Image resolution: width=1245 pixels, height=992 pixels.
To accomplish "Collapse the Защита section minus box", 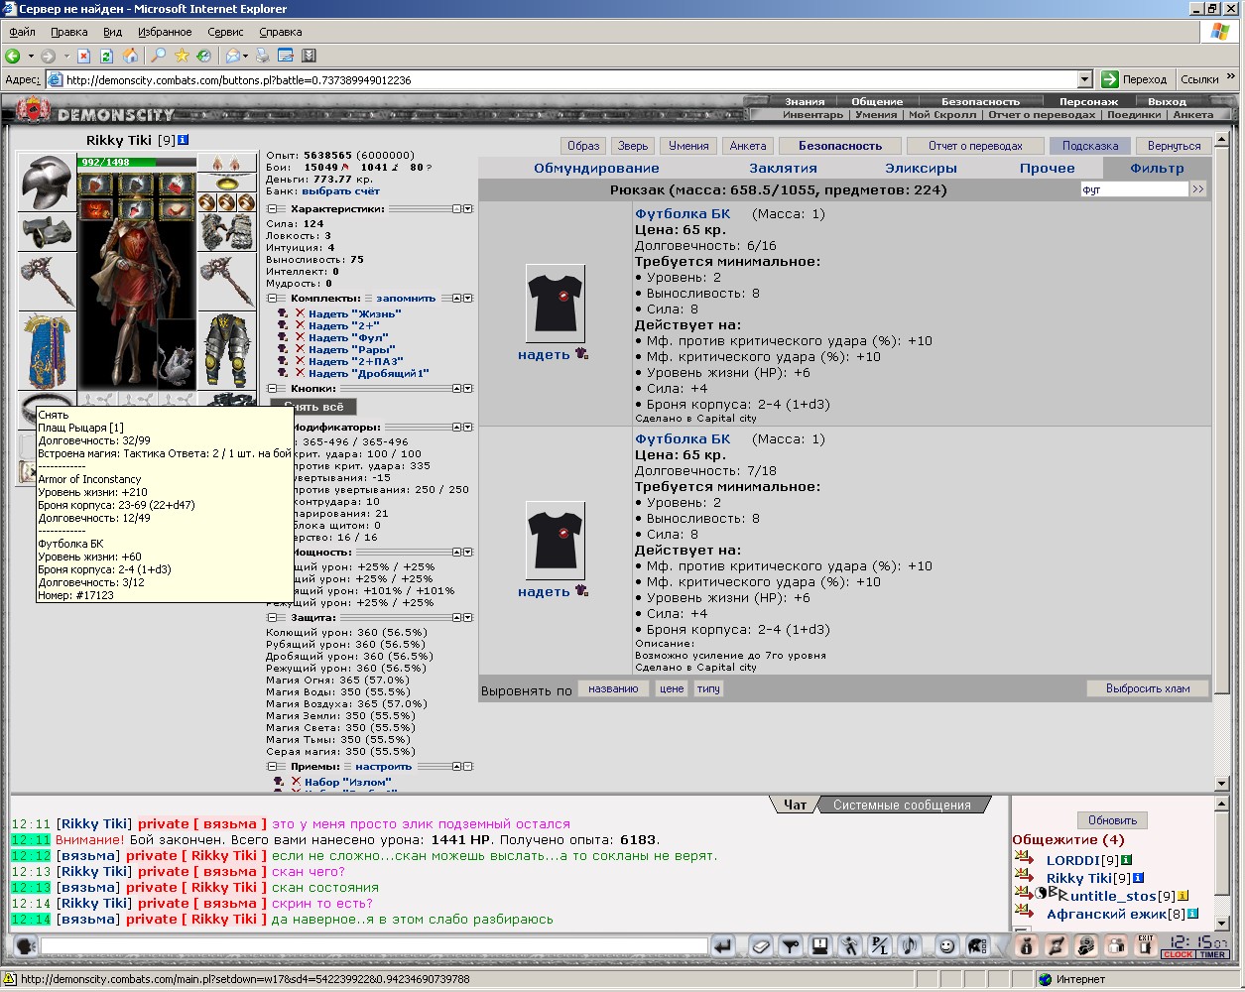I will tap(273, 617).
